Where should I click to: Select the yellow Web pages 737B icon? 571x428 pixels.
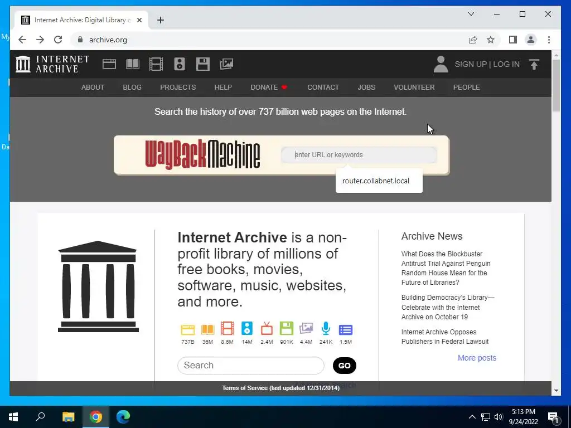click(187, 329)
